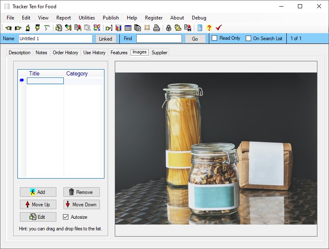Switch to the Order History tab
This screenshot has height=249, width=329.
pyautogui.click(x=65, y=53)
